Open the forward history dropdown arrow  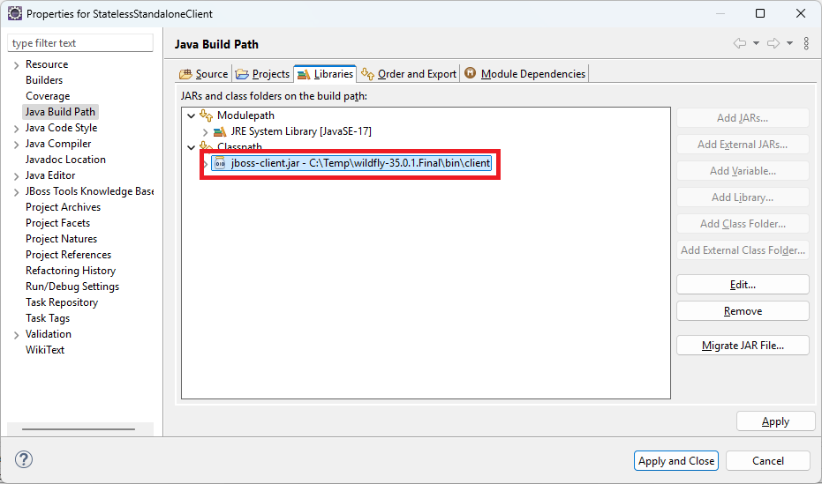coord(789,44)
